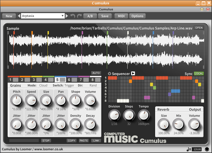Click the MIDI activity indicator in status bar
Screen dimensions: 212x153
[207, 149]
